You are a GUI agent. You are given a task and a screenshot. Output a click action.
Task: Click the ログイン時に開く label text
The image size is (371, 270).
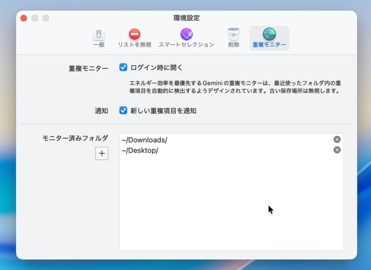pos(157,67)
